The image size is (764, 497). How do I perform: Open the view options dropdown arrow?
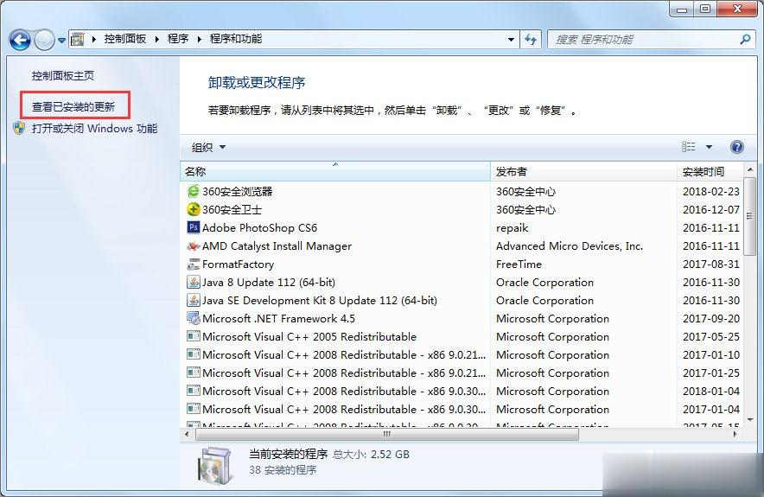pos(709,147)
